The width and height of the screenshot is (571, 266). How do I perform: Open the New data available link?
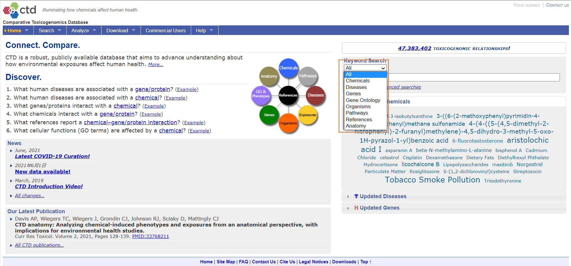pyautogui.click(x=43, y=172)
